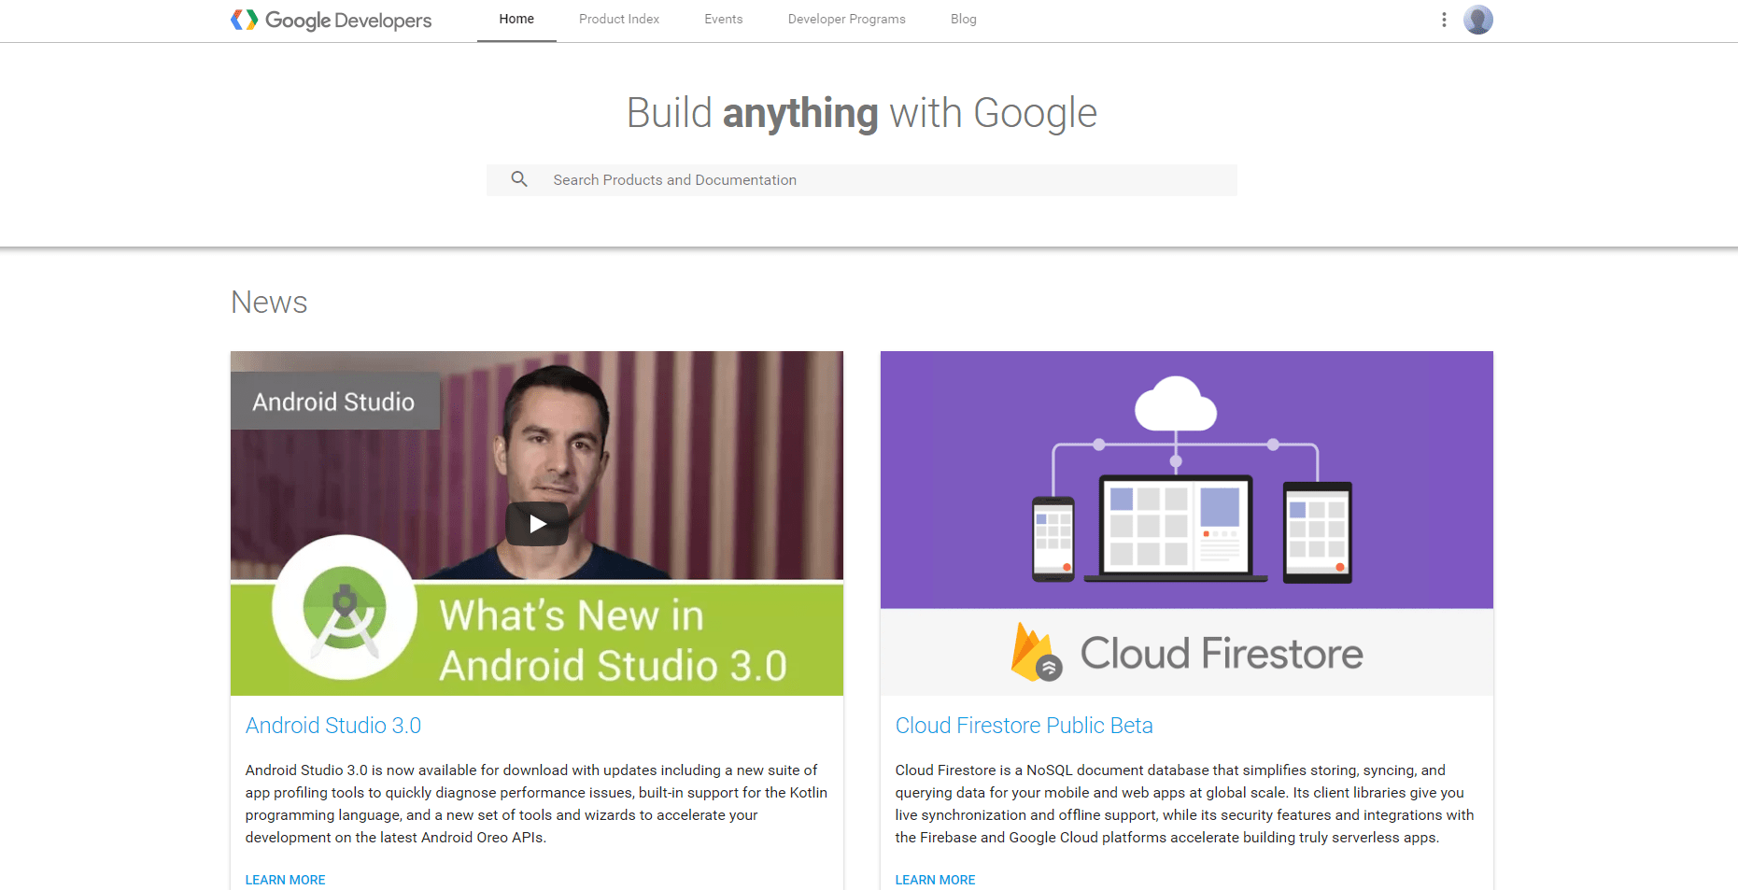Click the Firebase flame logo
The image size is (1738, 890).
tap(1035, 653)
